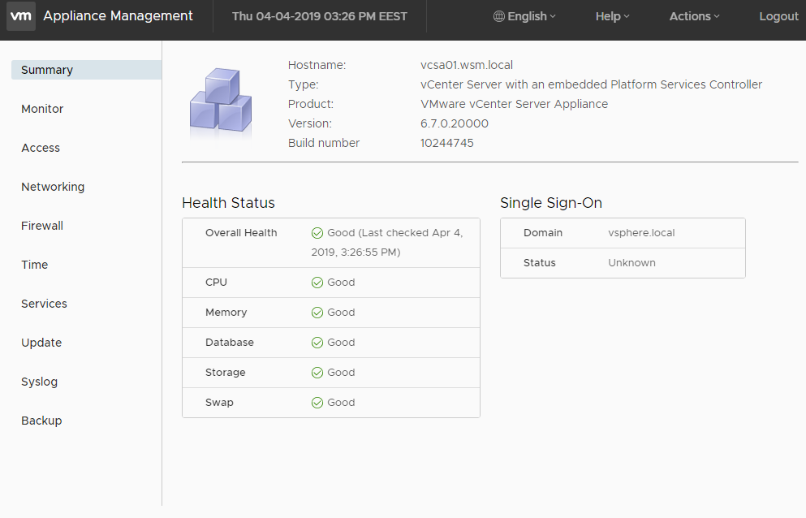This screenshot has width=806, height=518.
Task: Click the SSO domain vsphere.local
Action: [x=641, y=233]
